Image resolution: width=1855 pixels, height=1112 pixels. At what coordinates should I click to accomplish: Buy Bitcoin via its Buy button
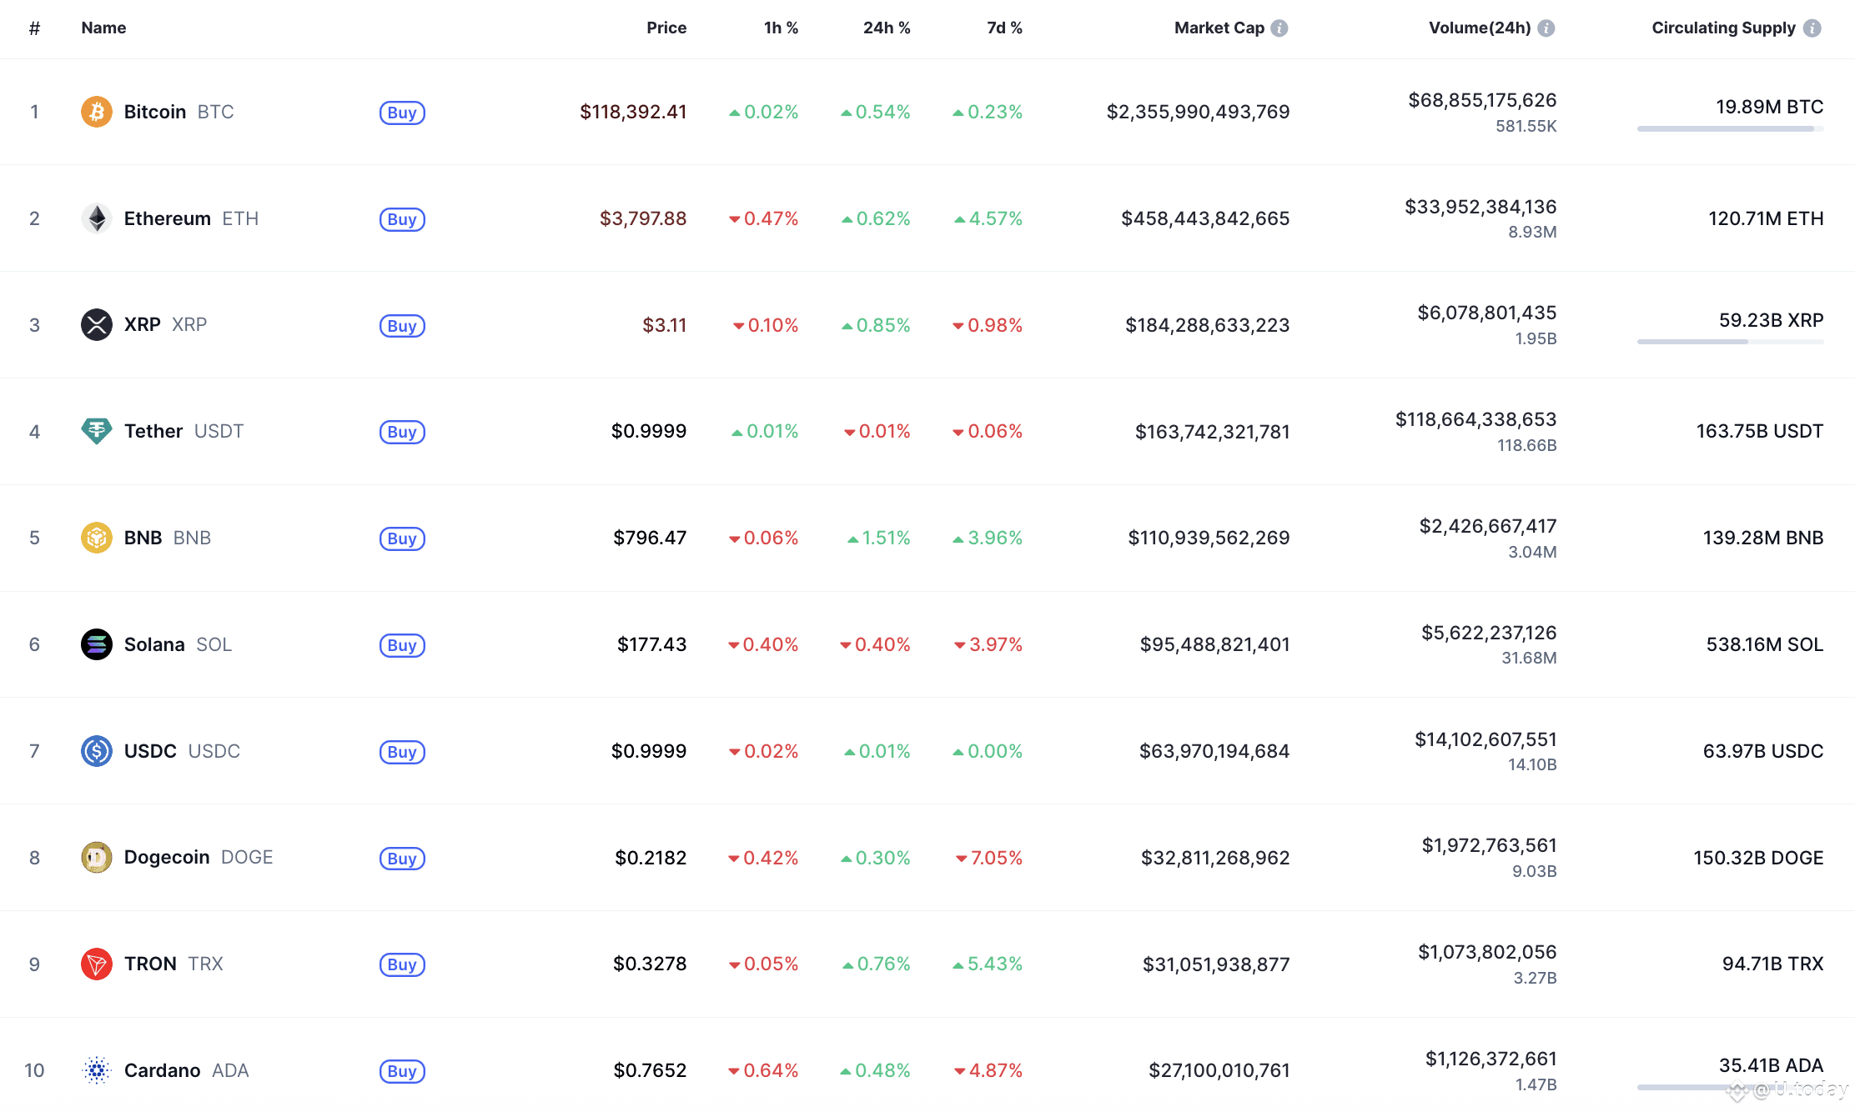(x=402, y=113)
